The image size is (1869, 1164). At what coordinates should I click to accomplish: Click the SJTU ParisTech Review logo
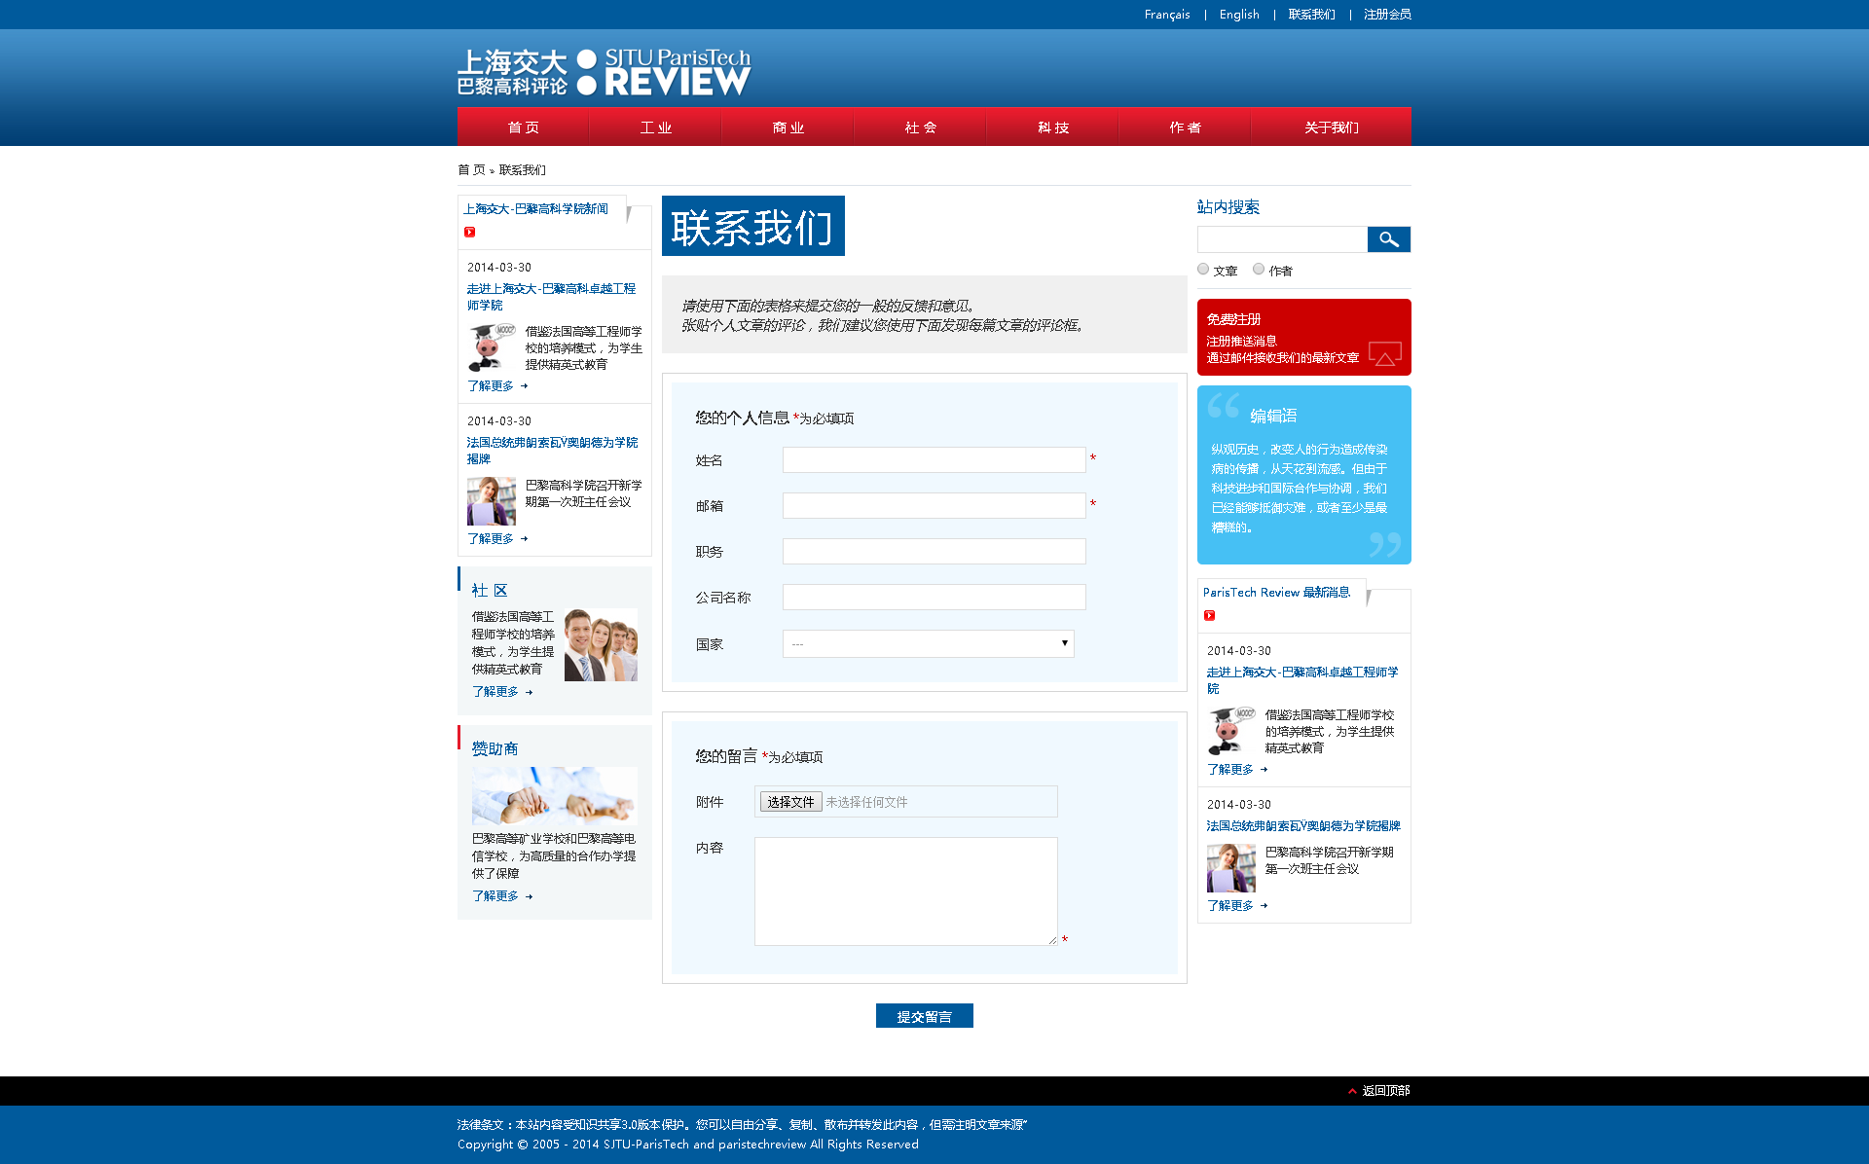(x=604, y=73)
